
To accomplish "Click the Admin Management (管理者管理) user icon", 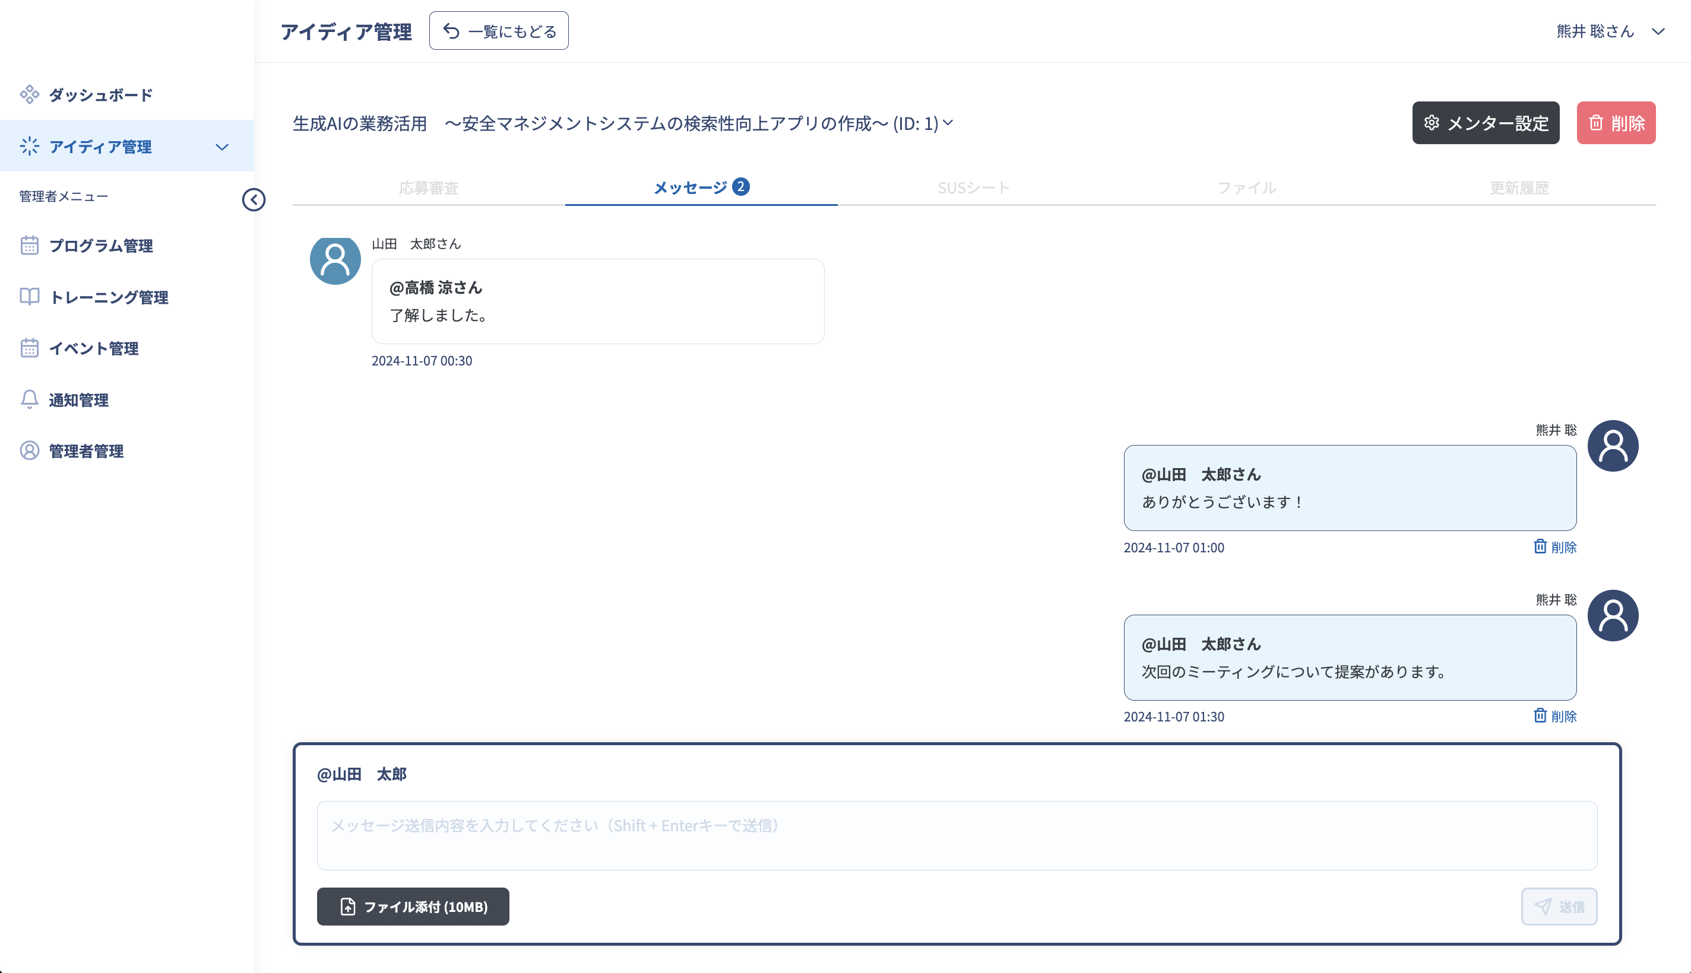I will (30, 451).
